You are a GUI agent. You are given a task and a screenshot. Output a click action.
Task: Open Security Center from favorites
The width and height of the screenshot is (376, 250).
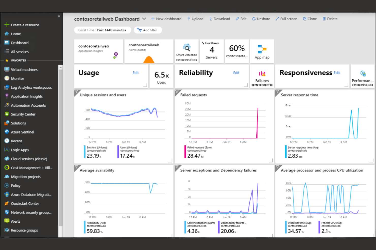(23, 114)
